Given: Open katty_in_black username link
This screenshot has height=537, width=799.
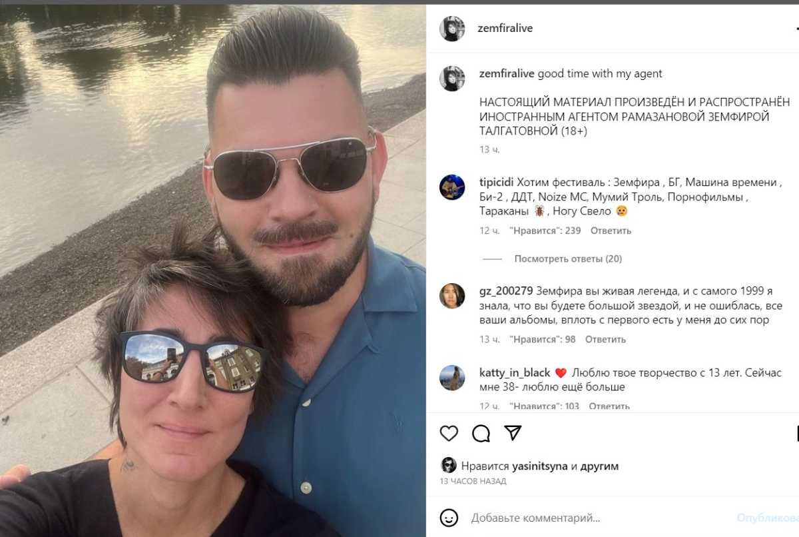Looking at the screenshot, I should click(515, 372).
